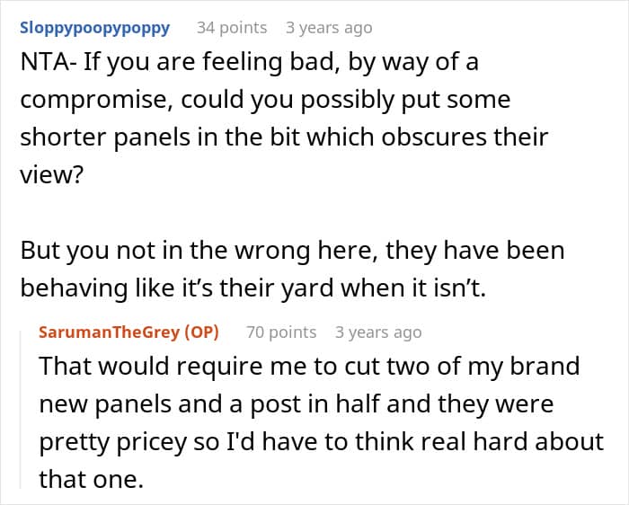Click the 70 points score

point(281,332)
